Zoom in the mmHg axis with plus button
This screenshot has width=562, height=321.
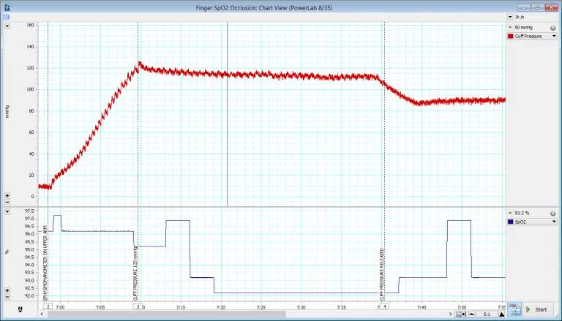click(x=7, y=196)
